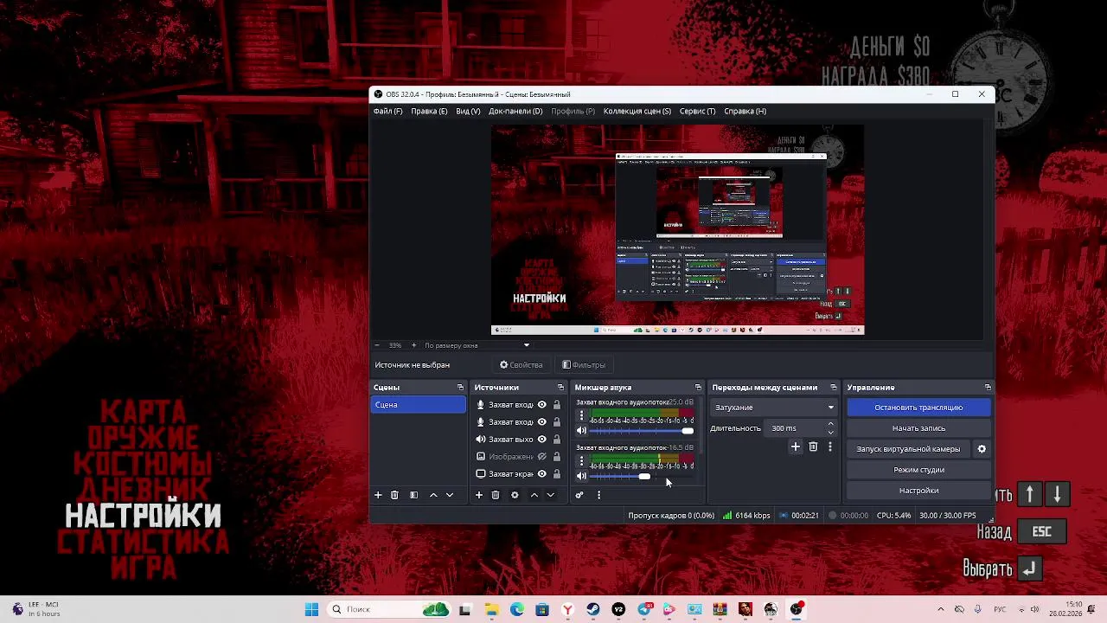Open Microsoft Edge from the taskbar
The width and height of the screenshot is (1107, 623).
517,609
